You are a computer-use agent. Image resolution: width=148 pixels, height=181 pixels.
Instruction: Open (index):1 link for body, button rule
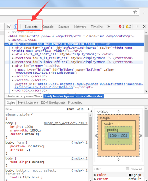79,170
